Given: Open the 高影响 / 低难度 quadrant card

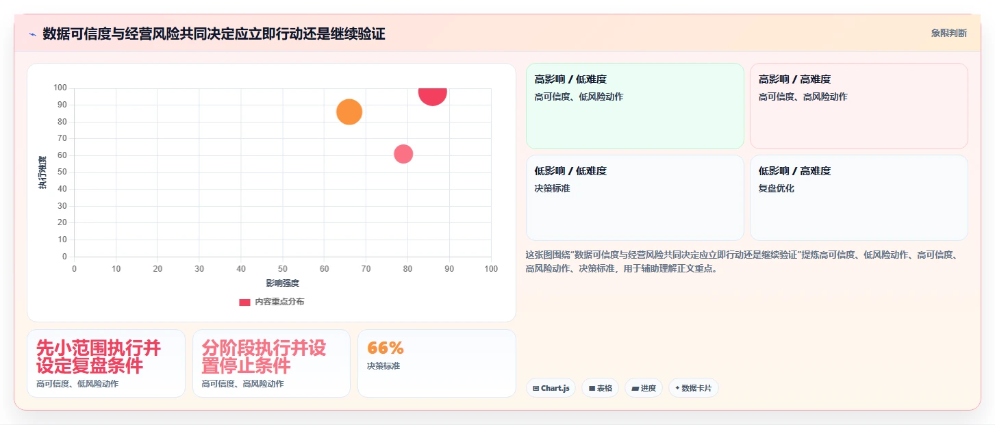Looking at the screenshot, I should (635, 106).
